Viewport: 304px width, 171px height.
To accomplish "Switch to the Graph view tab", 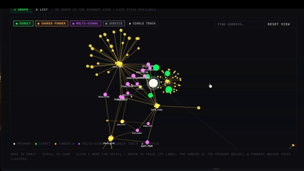I will [x=21, y=10].
